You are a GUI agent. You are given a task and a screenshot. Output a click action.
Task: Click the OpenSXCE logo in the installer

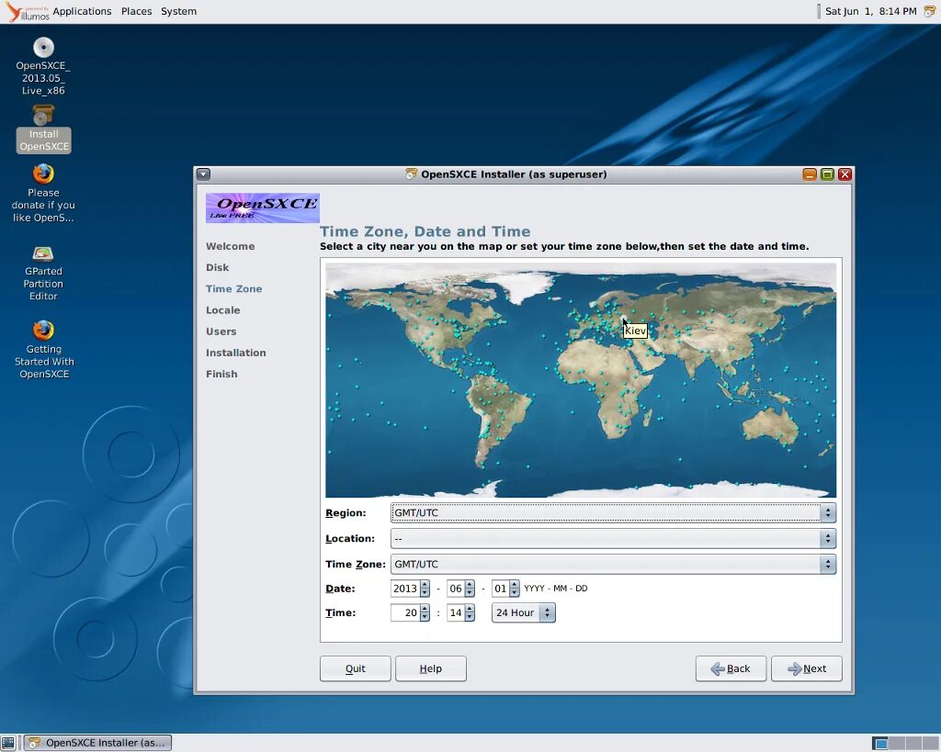point(262,208)
